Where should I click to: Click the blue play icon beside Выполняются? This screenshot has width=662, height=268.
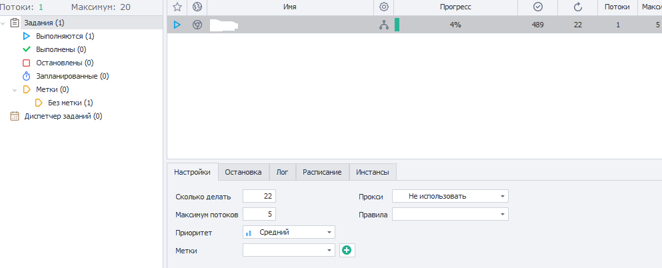click(27, 36)
